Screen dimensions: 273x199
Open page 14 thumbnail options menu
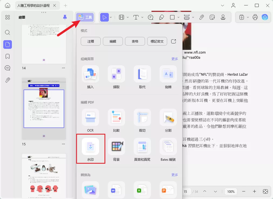coord(63,68)
